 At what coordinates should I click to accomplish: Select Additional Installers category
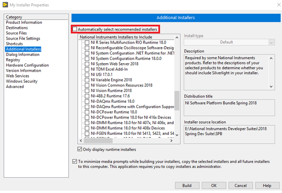[x=23, y=49]
